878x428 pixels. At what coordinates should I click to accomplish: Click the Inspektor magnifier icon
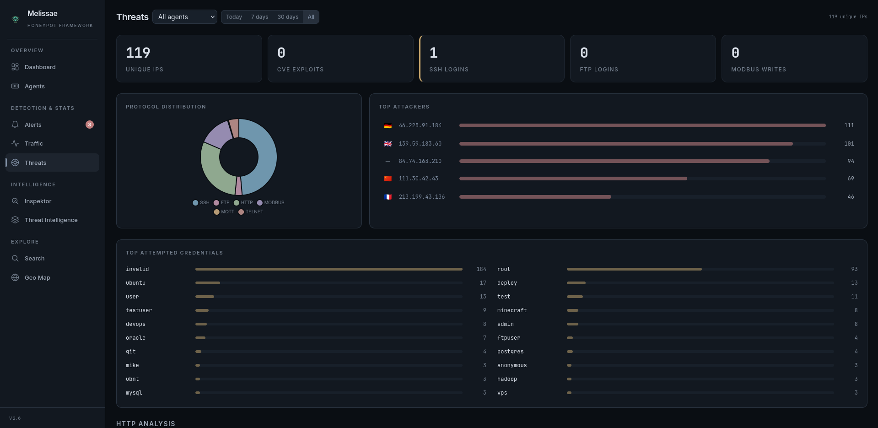[15, 201]
